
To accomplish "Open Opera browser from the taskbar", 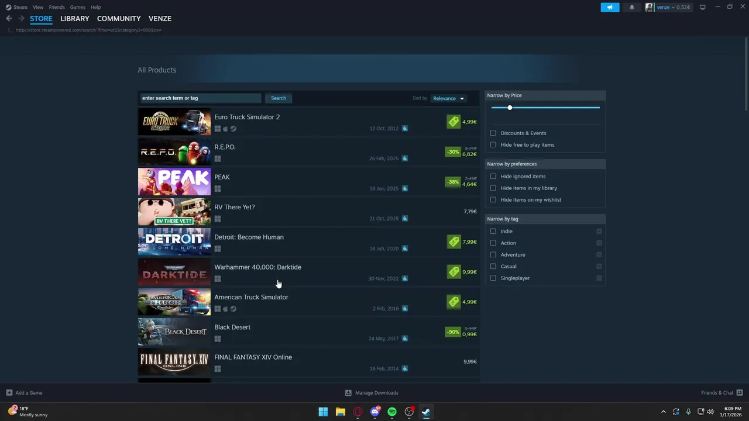I will (x=358, y=412).
